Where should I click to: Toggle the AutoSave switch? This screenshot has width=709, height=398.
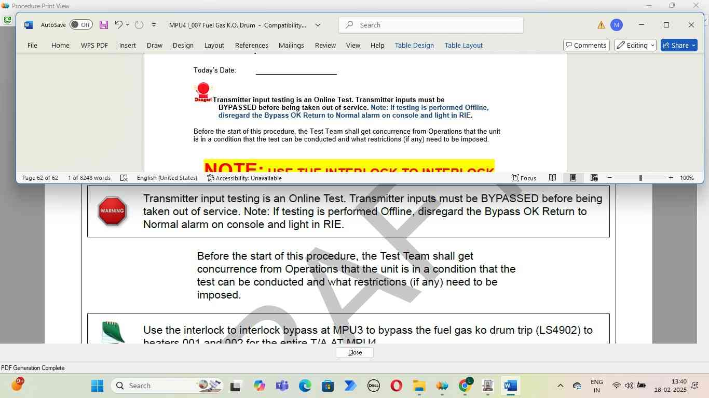pos(81,25)
